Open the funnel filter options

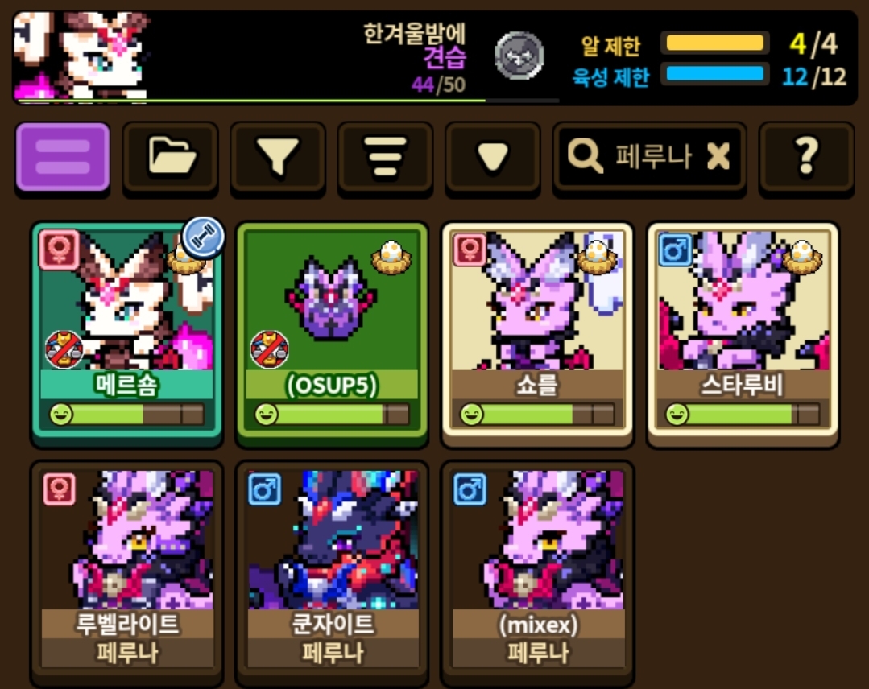(278, 158)
